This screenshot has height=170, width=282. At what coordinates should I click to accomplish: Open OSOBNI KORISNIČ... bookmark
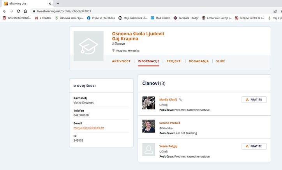point(17,18)
